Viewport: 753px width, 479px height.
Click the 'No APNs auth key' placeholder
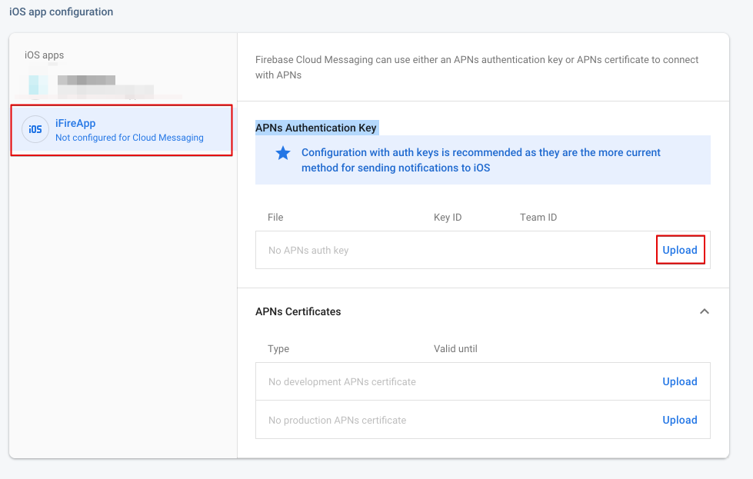point(308,251)
